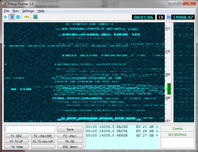198x152 pixels.
Task: Select the UR2VA log entry
Action: [x=122, y=131]
